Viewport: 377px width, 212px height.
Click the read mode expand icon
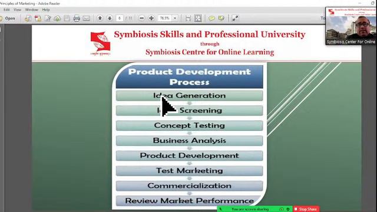(235, 18)
